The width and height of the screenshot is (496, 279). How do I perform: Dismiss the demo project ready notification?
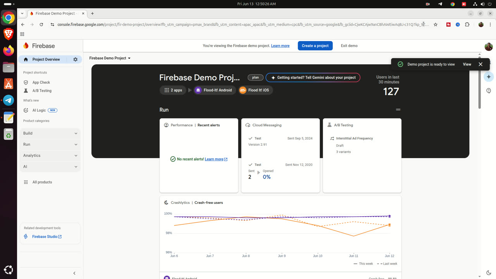[480, 64]
